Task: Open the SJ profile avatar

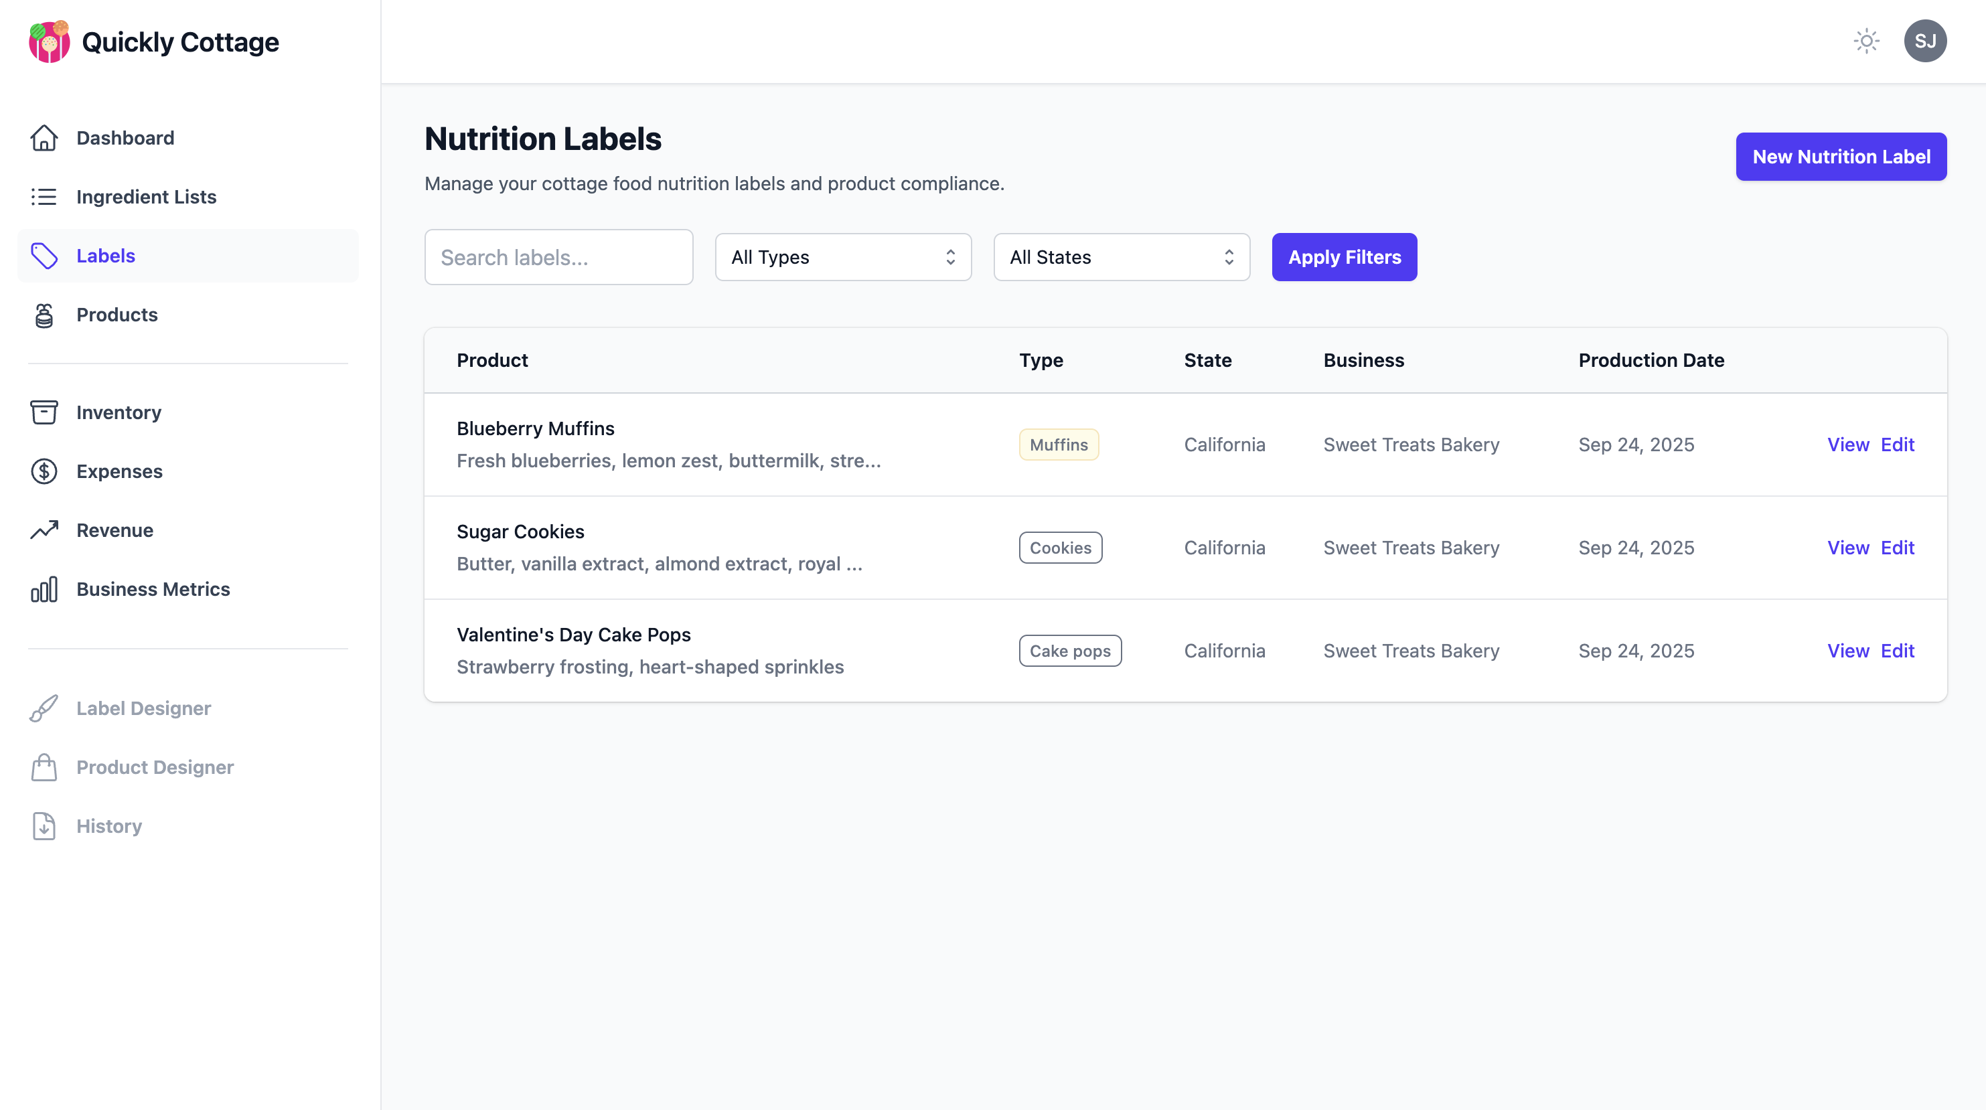Action: pos(1926,41)
